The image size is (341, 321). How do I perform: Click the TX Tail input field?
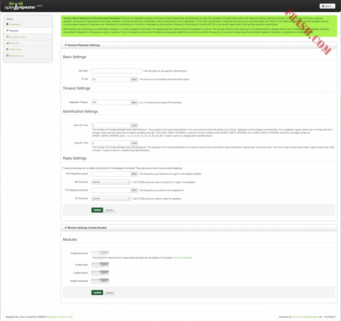[111, 79]
